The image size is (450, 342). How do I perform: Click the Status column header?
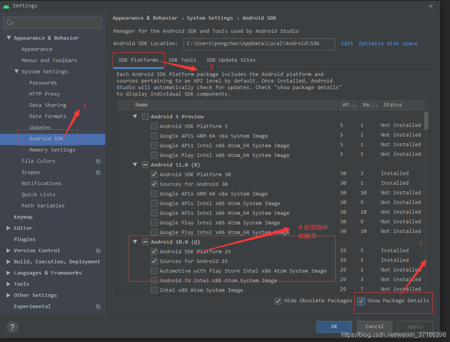click(x=401, y=105)
